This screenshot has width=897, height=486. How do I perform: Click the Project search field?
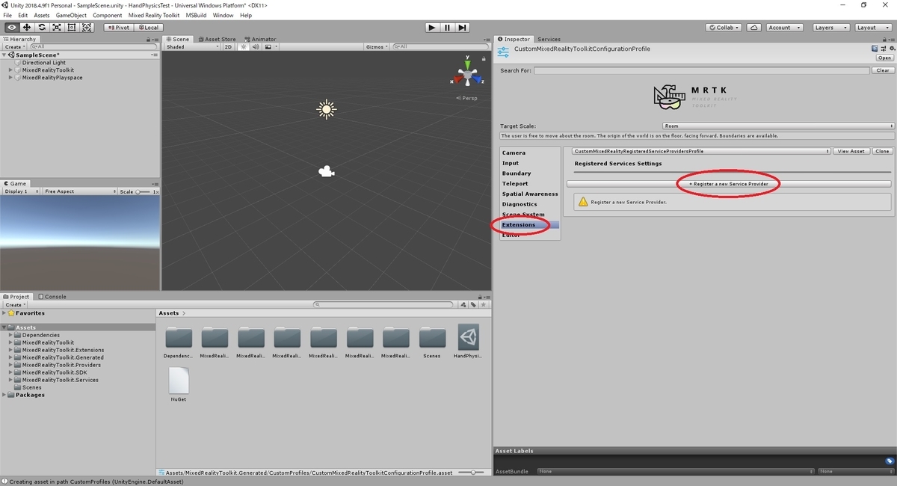(x=384, y=304)
